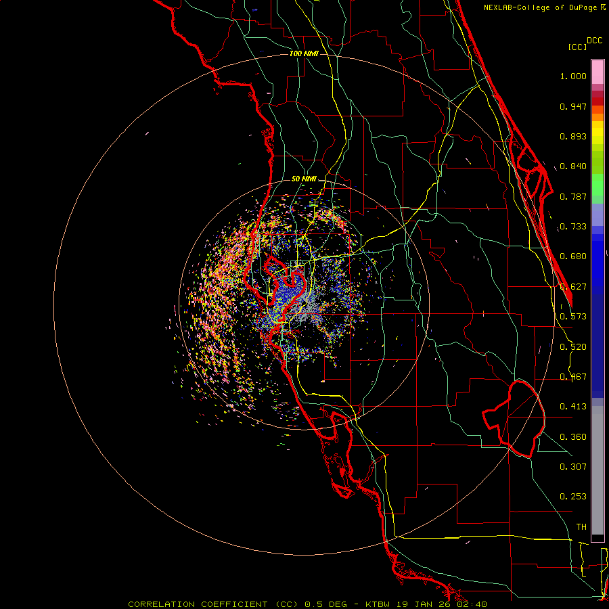Select the 0.253 scale value
This screenshot has height=609, width=609.
point(573,497)
